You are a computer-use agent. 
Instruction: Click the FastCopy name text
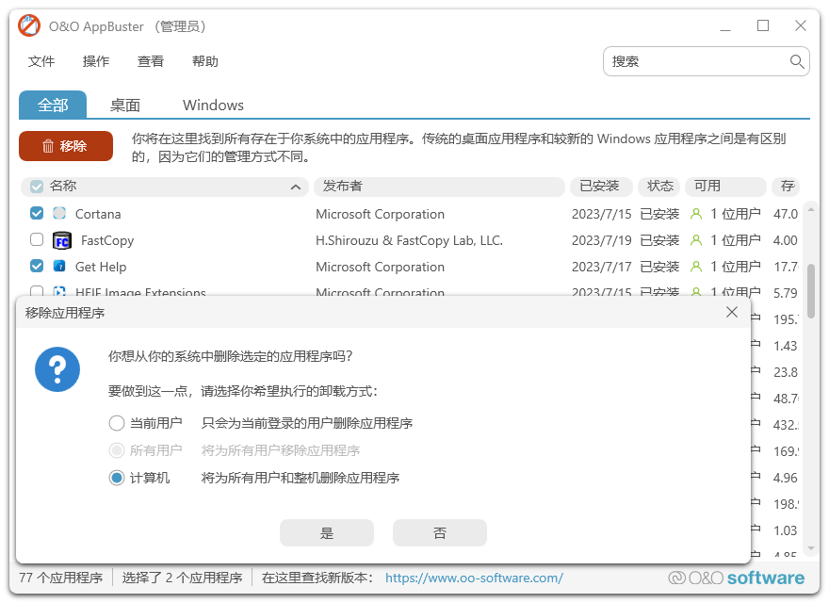pyautogui.click(x=107, y=240)
